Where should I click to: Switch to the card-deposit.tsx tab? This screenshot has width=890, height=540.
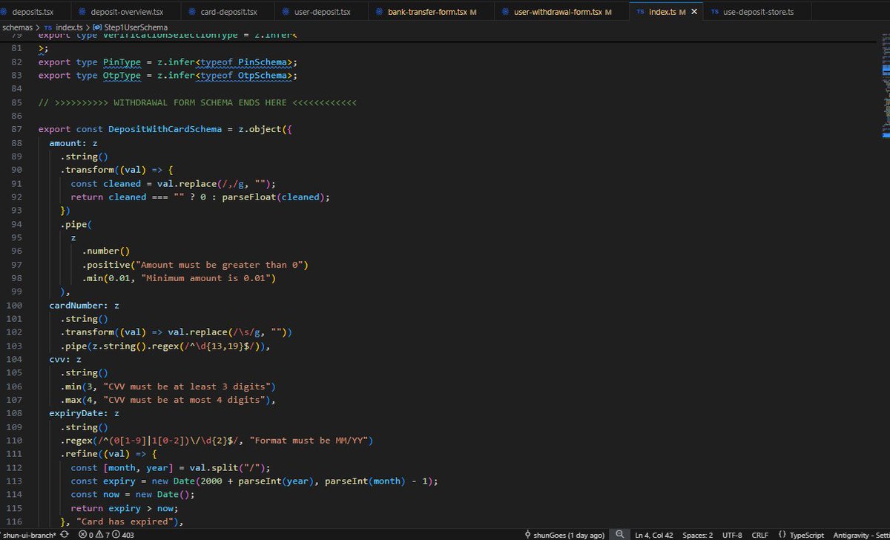(229, 12)
